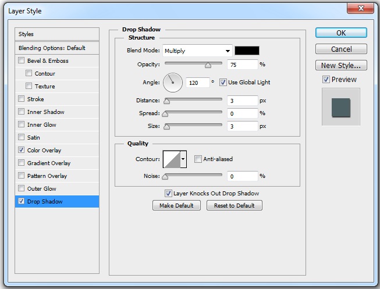Screen dimensions: 380x289
Task: Click the Size value field
Action: tap(242, 126)
